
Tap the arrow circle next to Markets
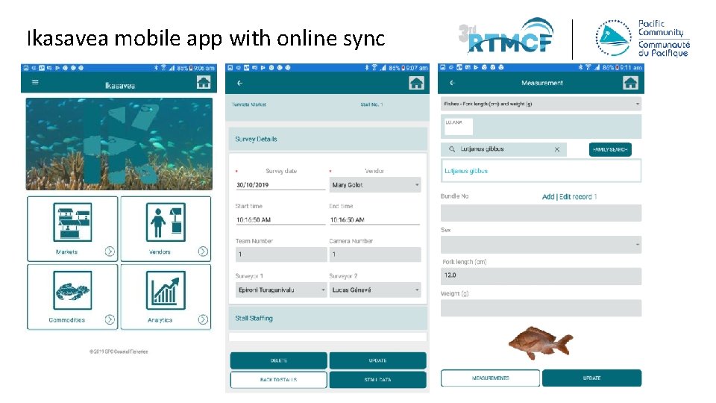click(x=110, y=252)
